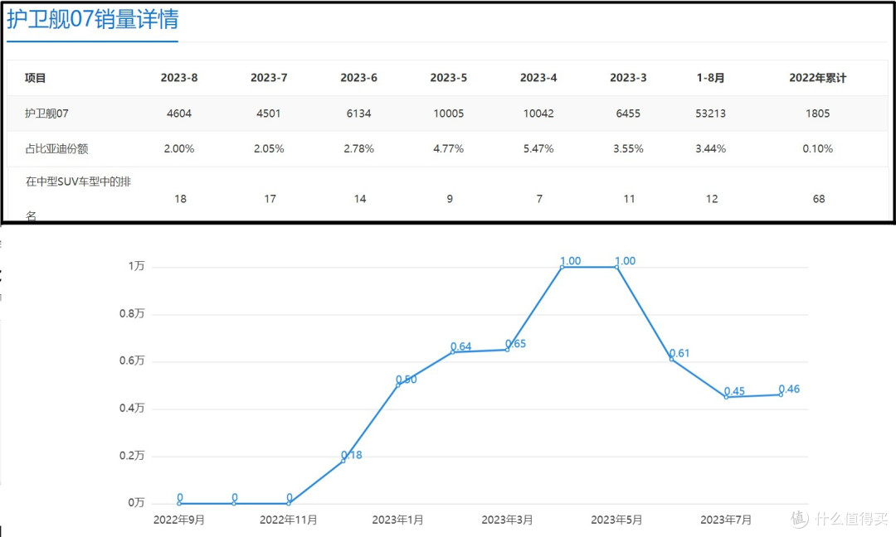Click the sales value 6455

[x=628, y=113]
